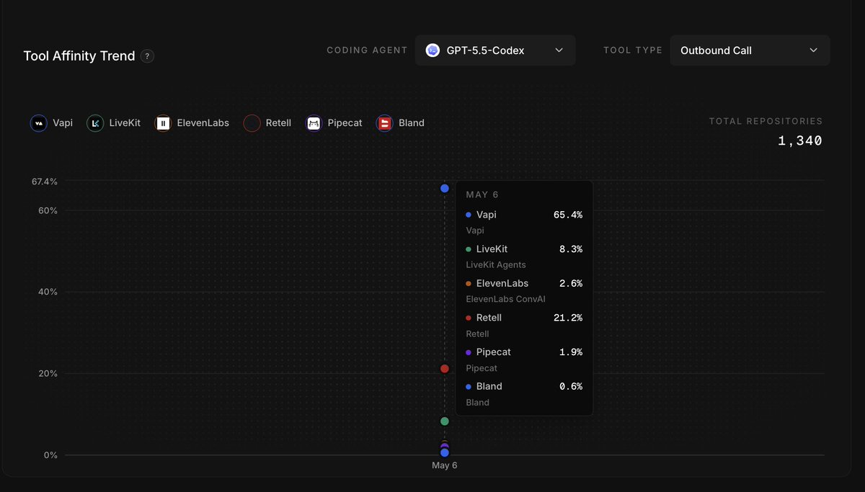Screen dimensions: 865x492
Task: Click the orange ElevenLabs dot in tooltip
Action: tap(469, 284)
